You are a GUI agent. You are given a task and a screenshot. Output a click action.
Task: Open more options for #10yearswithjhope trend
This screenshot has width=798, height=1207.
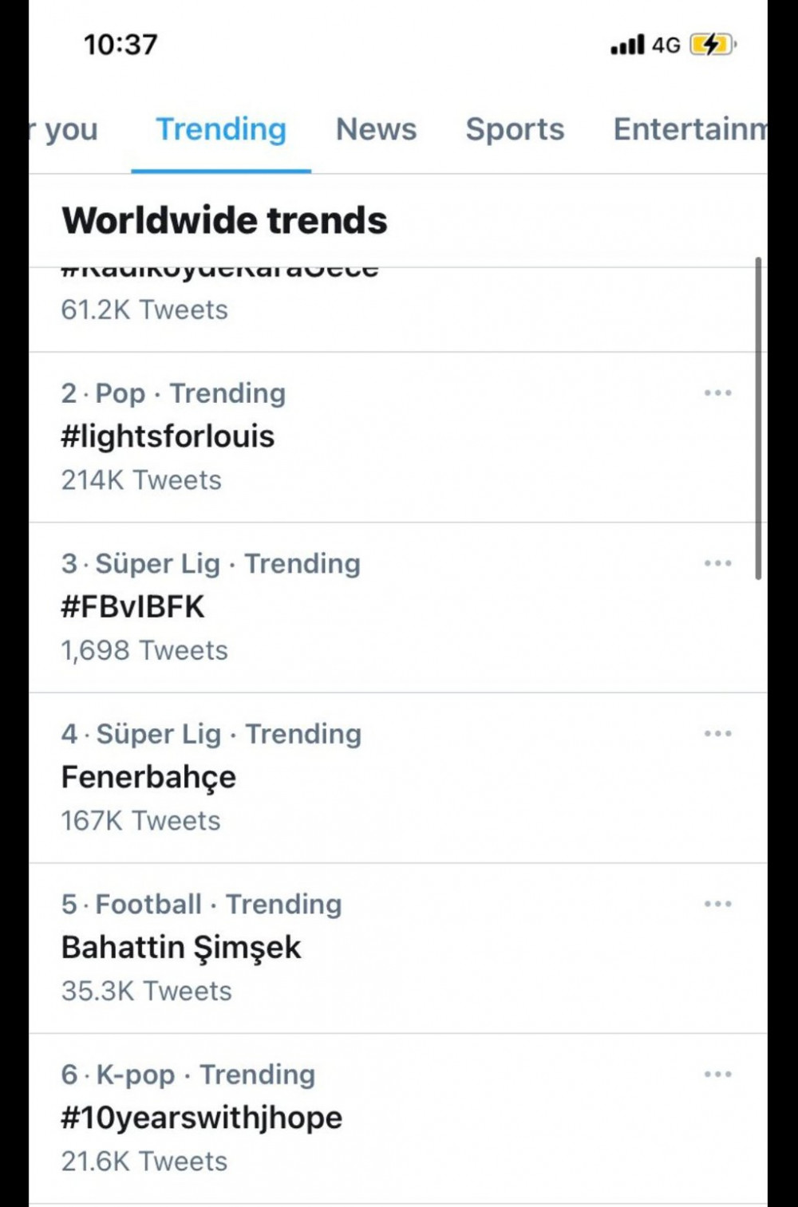(717, 1074)
